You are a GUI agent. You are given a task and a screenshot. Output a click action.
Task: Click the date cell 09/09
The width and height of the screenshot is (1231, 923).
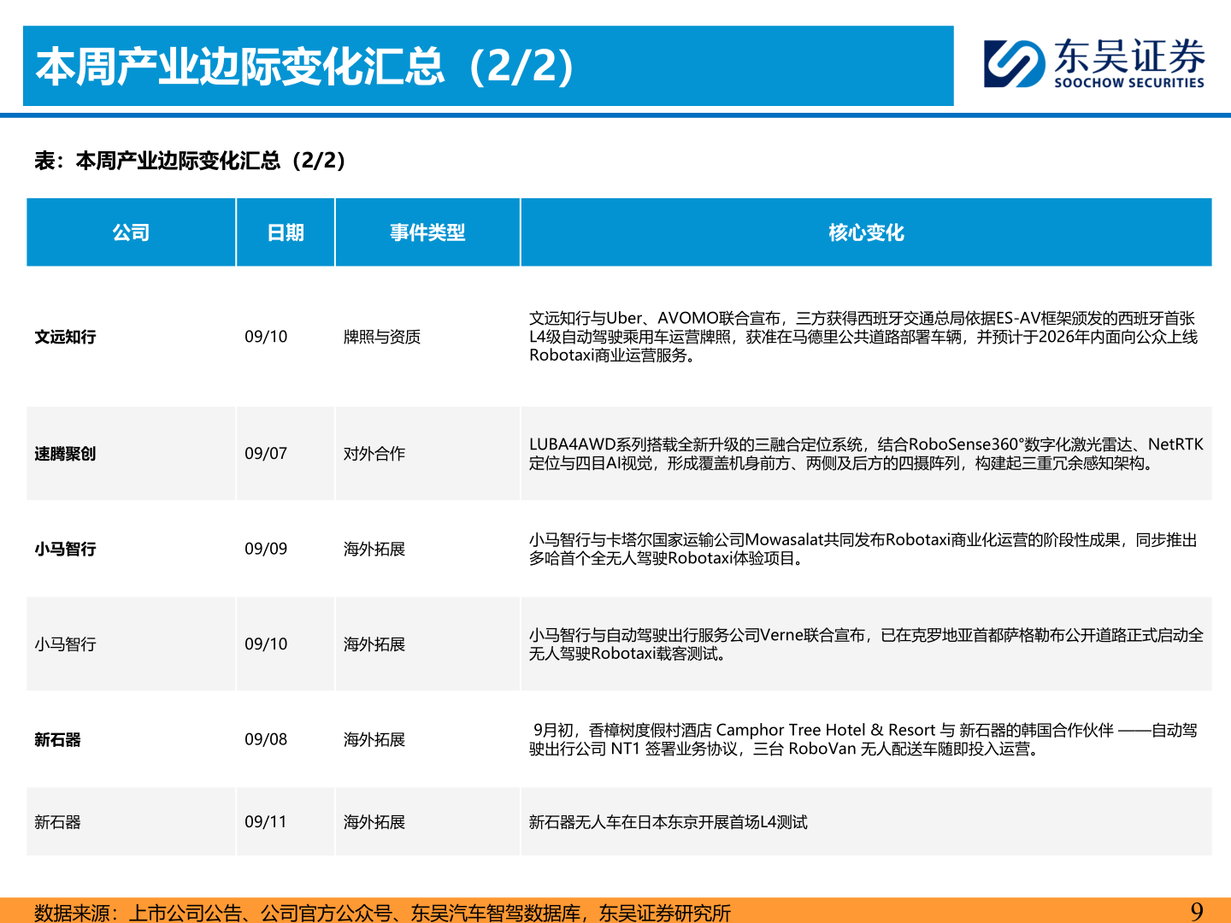[x=266, y=549]
